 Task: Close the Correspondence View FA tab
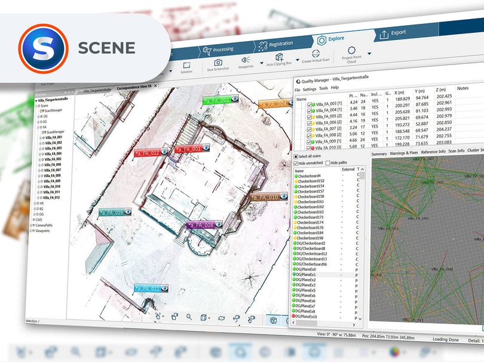pyautogui.click(x=155, y=86)
